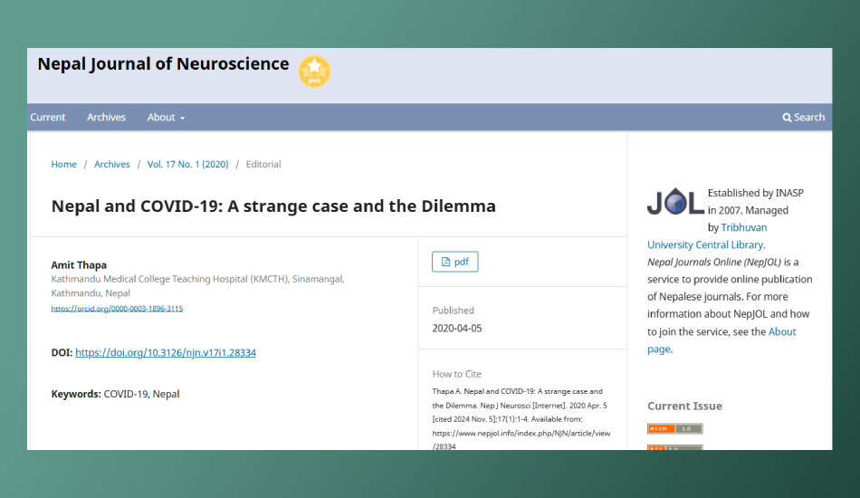The height and width of the screenshot is (498, 860).
Task: Open the Archives menu item
Action: [x=107, y=118]
